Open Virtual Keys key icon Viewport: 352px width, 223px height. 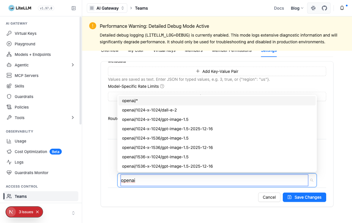point(9,33)
